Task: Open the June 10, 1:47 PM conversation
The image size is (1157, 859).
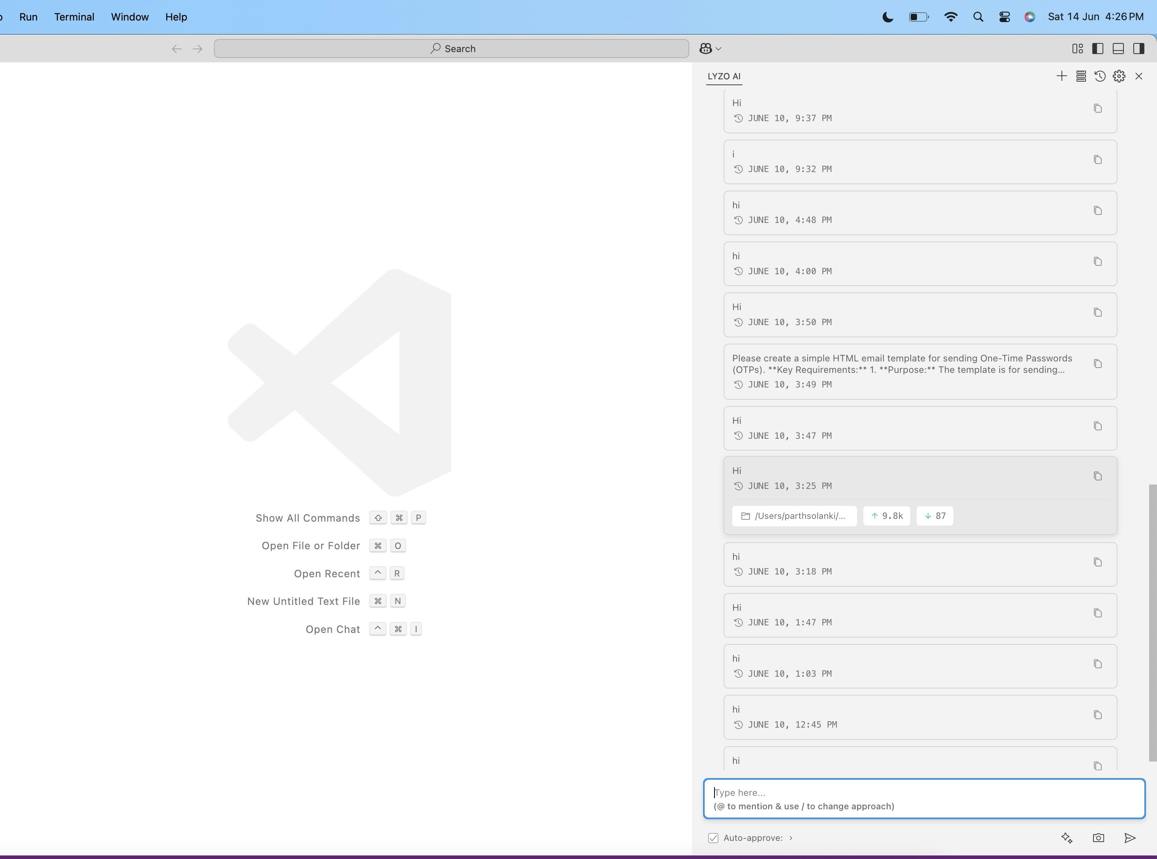Action: click(x=920, y=615)
